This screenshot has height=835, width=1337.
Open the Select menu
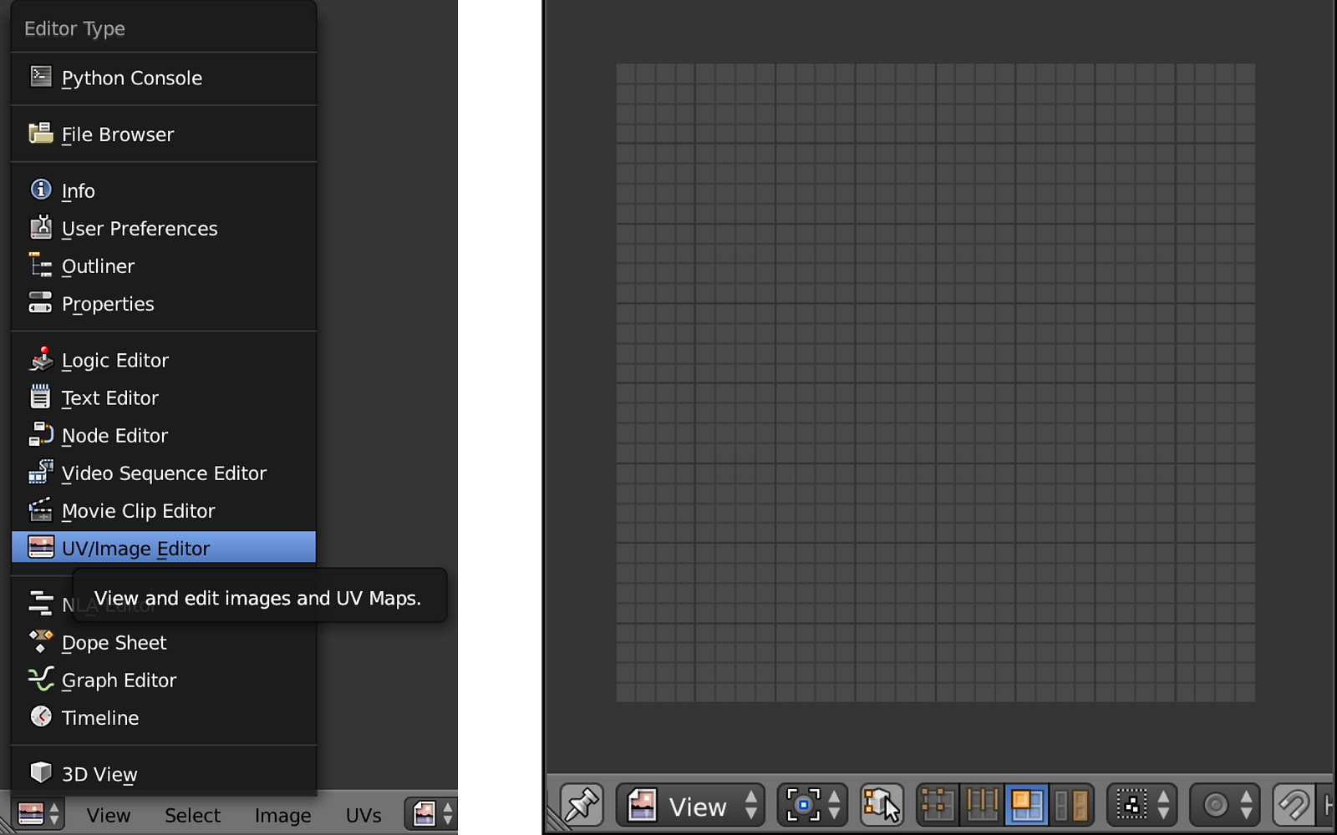[x=192, y=815]
